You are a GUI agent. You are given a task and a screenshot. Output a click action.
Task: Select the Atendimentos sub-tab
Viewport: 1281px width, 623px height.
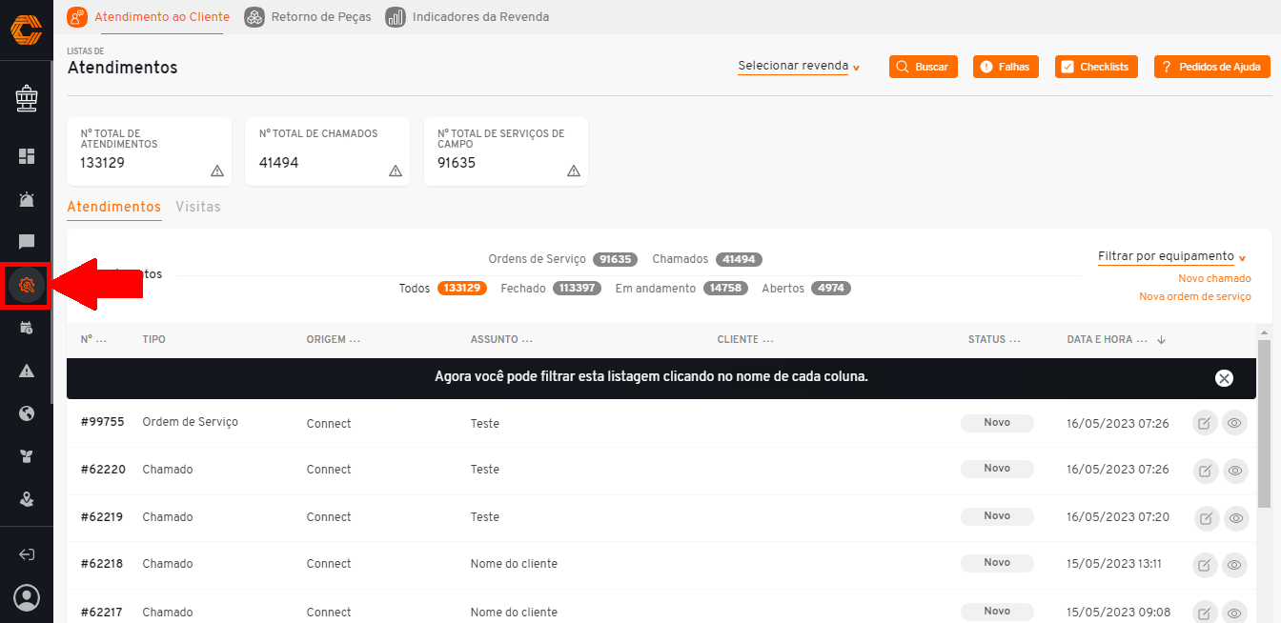[x=114, y=207]
